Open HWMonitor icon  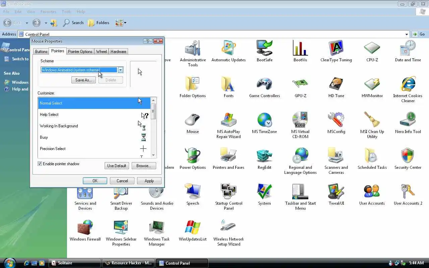click(372, 84)
